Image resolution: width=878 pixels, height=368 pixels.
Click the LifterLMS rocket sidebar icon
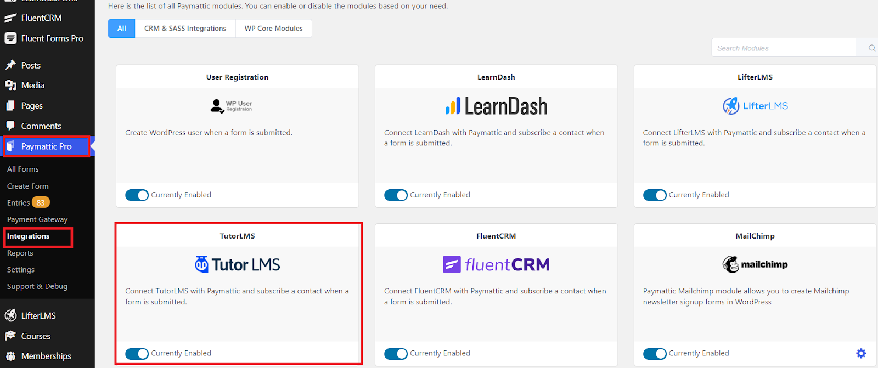(x=10, y=315)
